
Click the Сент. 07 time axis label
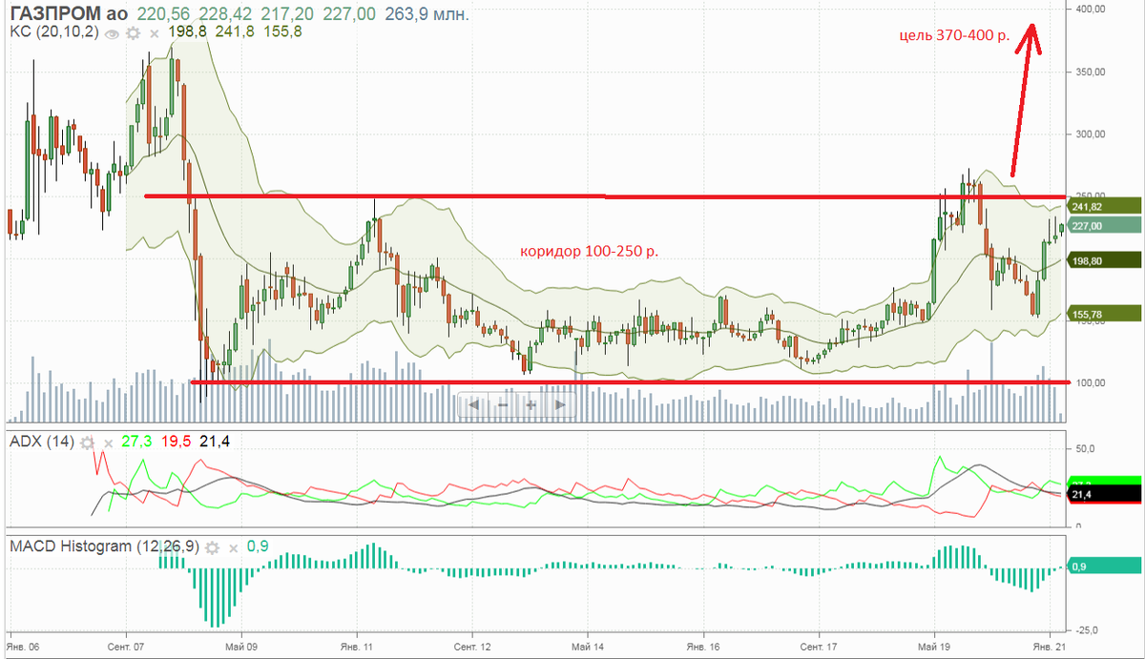tap(126, 647)
